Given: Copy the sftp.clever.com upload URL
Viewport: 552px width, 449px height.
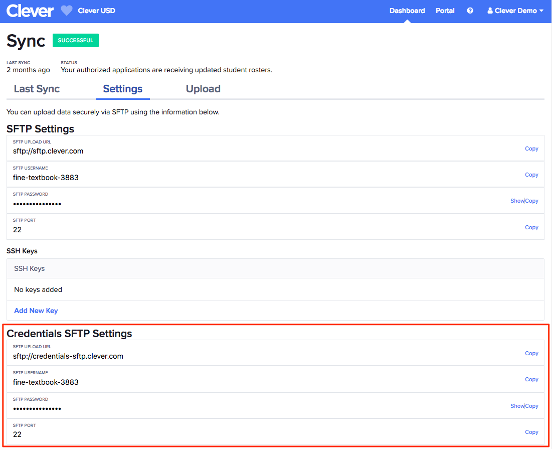Looking at the screenshot, I should 531,148.
